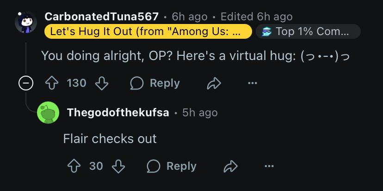Share CarbonatedTuna567's comment via arrow icon
This screenshot has height=191, width=383.
point(214,83)
